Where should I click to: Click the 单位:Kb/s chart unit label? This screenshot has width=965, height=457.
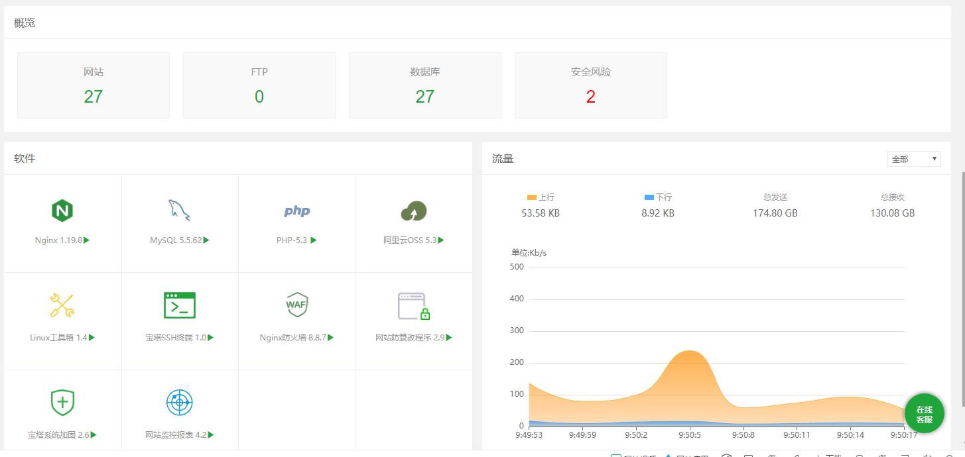coord(529,252)
